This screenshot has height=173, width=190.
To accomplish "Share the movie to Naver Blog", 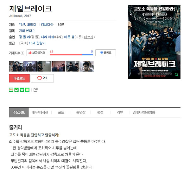I will click(11, 90).
